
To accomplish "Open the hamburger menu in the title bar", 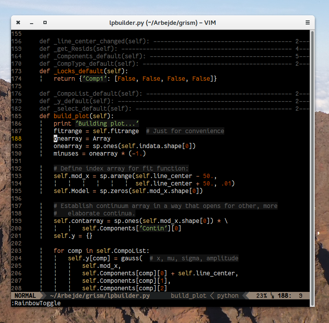I will click(307, 22).
